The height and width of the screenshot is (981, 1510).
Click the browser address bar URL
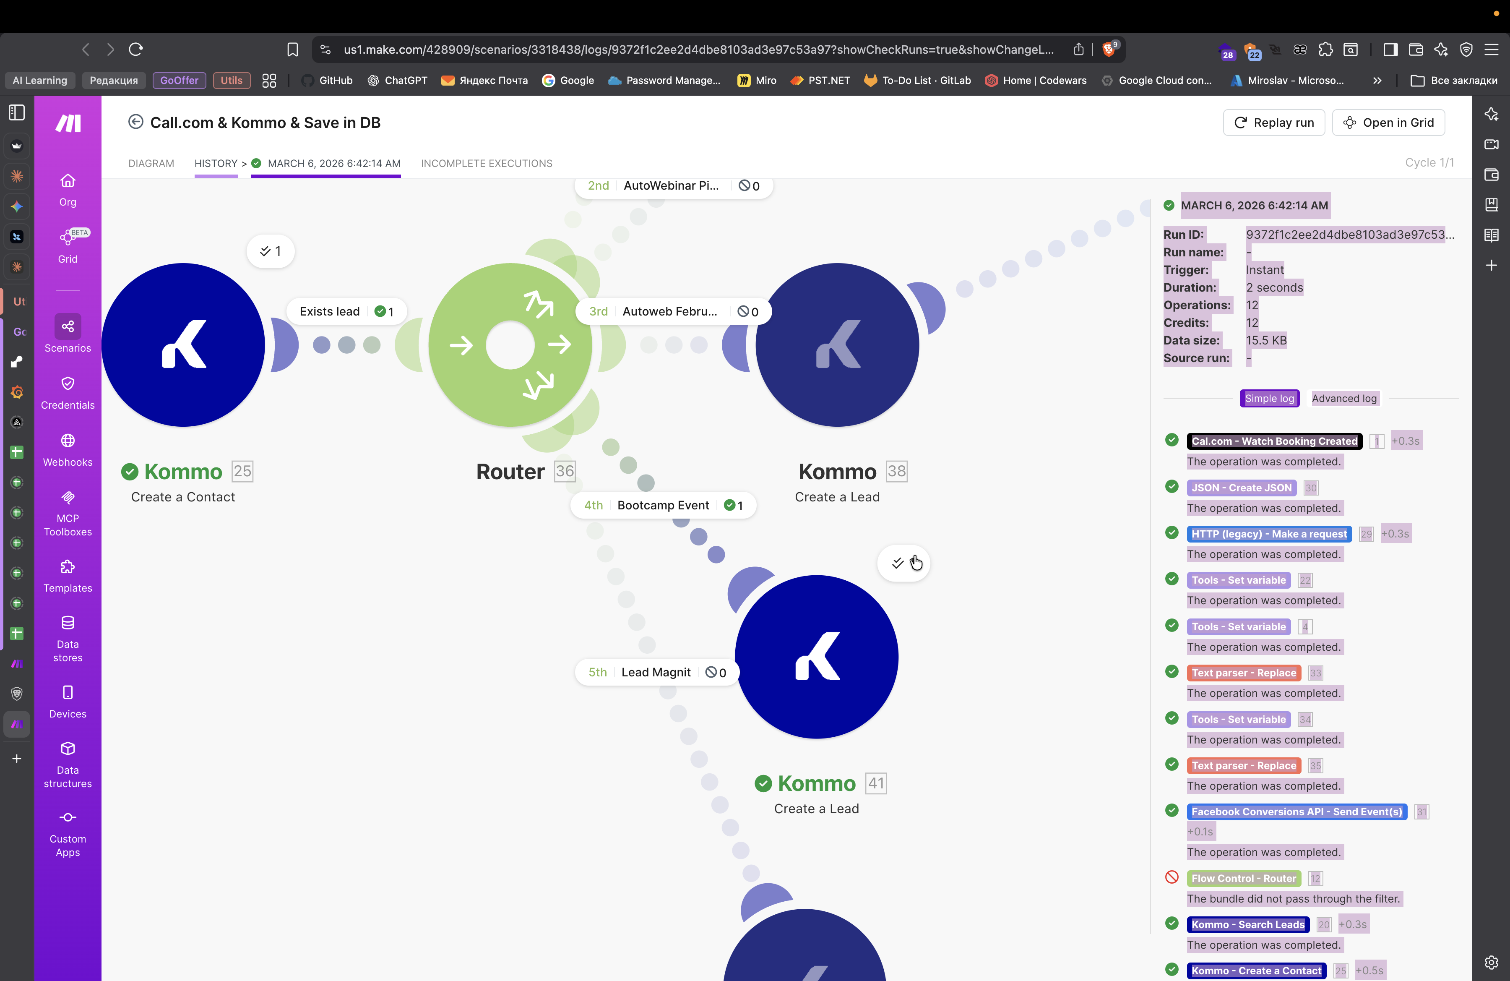(x=698, y=50)
